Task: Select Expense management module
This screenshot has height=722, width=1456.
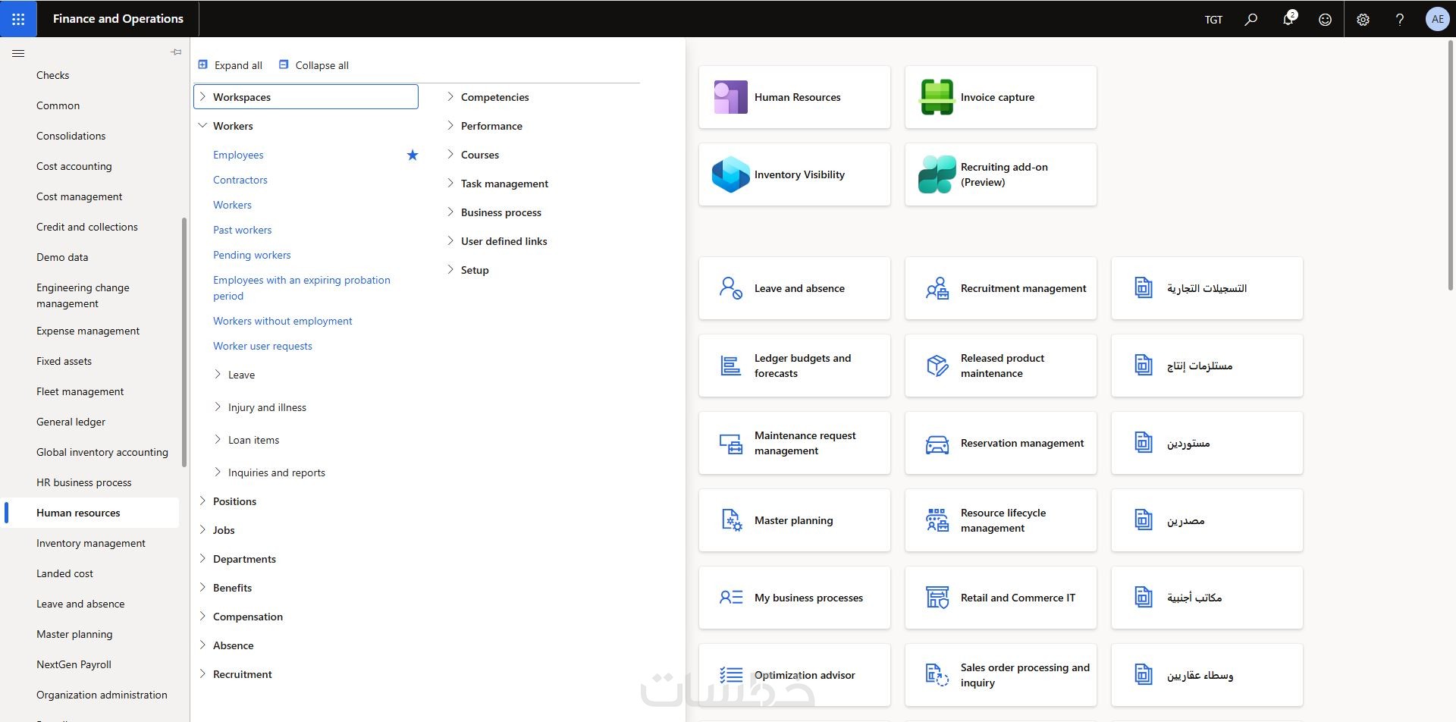Action: (x=88, y=331)
